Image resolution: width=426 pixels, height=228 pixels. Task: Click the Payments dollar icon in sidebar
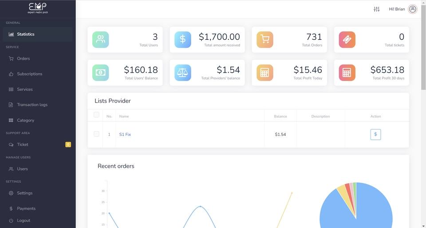tap(11, 209)
